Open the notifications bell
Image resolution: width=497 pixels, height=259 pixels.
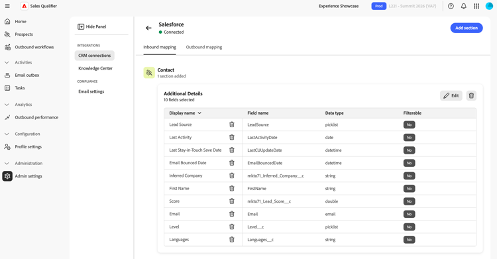[x=463, y=6]
